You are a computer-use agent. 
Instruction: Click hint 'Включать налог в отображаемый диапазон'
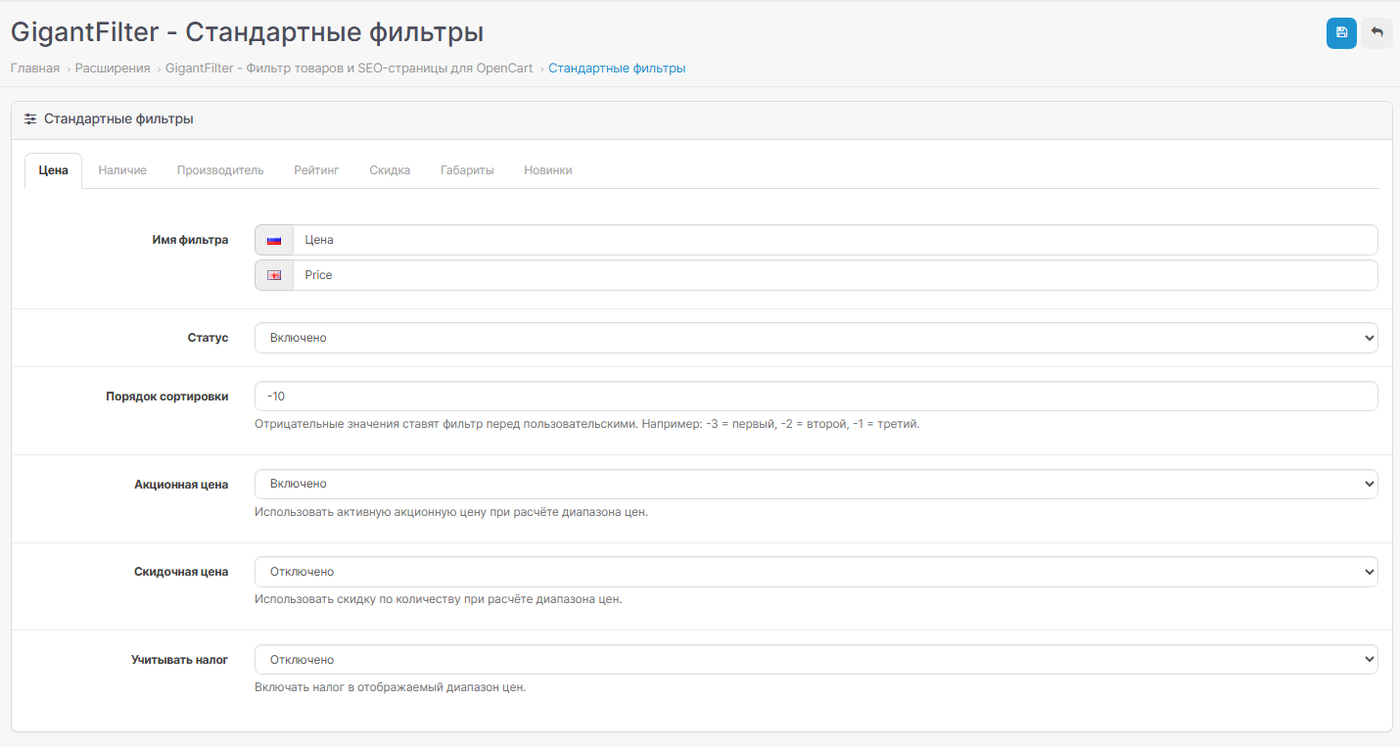[x=391, y=687]
